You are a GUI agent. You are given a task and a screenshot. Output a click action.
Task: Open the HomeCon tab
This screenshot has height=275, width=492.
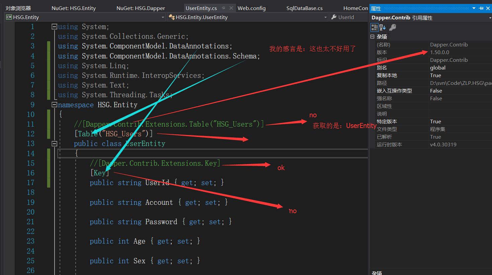355,8
